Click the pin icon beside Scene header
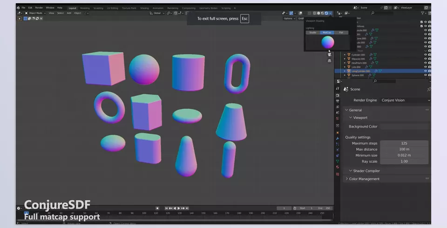 click(x=428, y=89)
